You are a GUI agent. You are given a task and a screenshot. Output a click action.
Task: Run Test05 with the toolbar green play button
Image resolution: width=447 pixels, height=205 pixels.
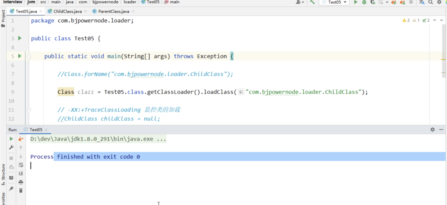coord(356,2)
